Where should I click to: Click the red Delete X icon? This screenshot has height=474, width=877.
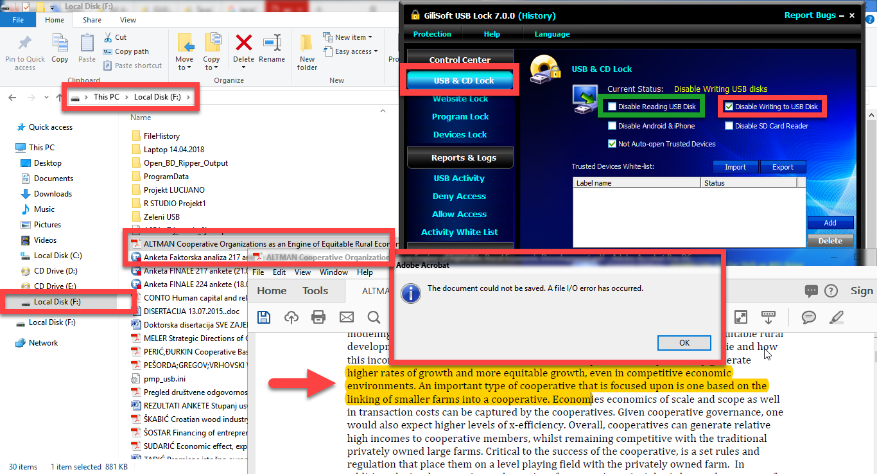(x=244, y=42)
